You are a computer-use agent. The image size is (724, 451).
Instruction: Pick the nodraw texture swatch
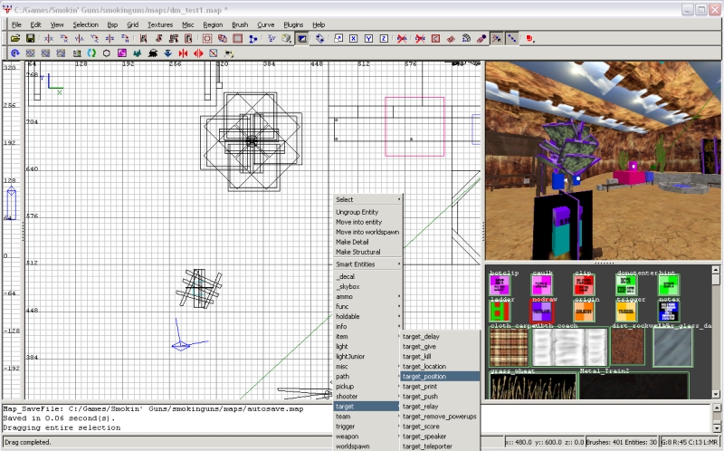(542, 312)
